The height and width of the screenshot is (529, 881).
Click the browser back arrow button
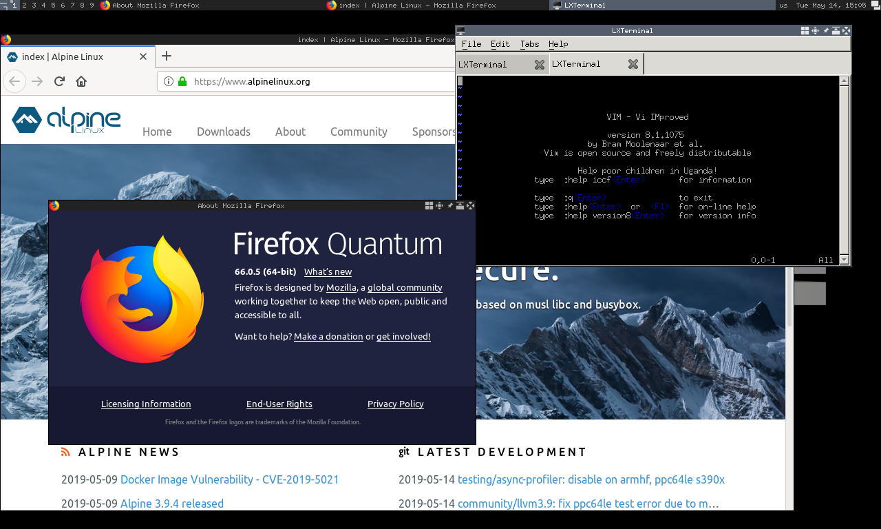pos(14,81)
